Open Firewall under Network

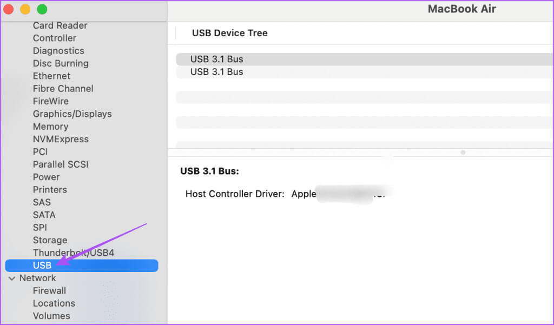pos(49,291)
